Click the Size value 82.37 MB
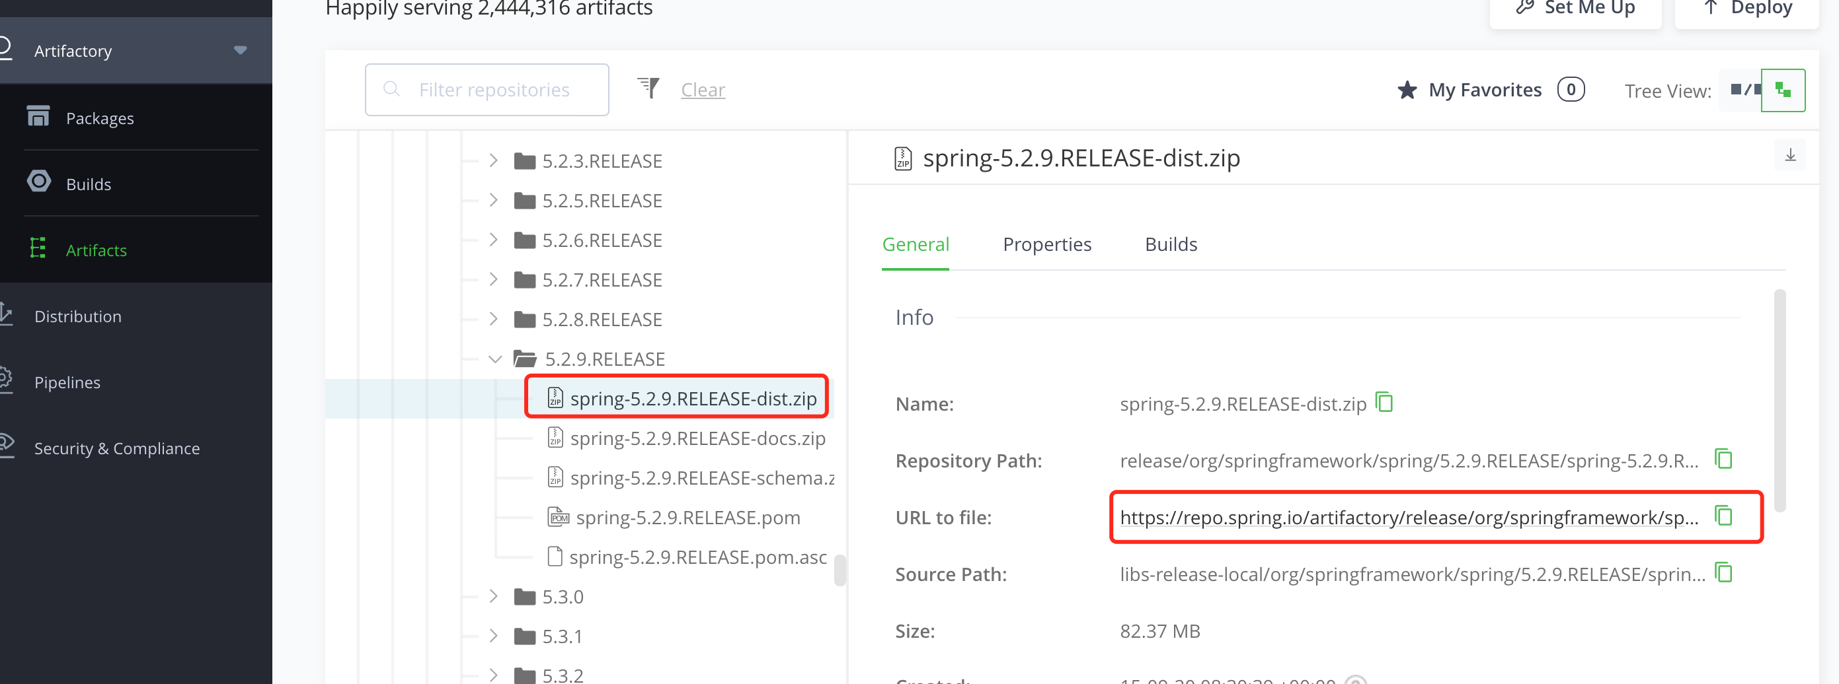Image resolution: width=1839 pixels, height=684 pixels. click(1160, 631)
